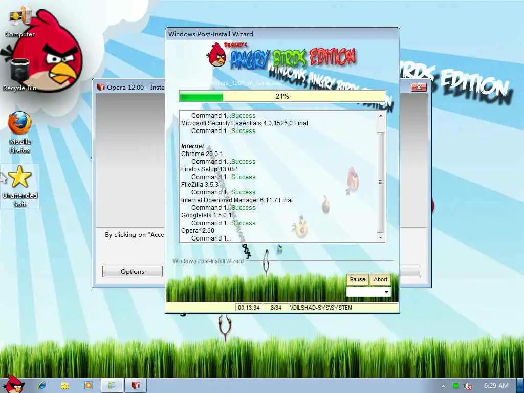Click the Show Desktop strip

[520, 386]
